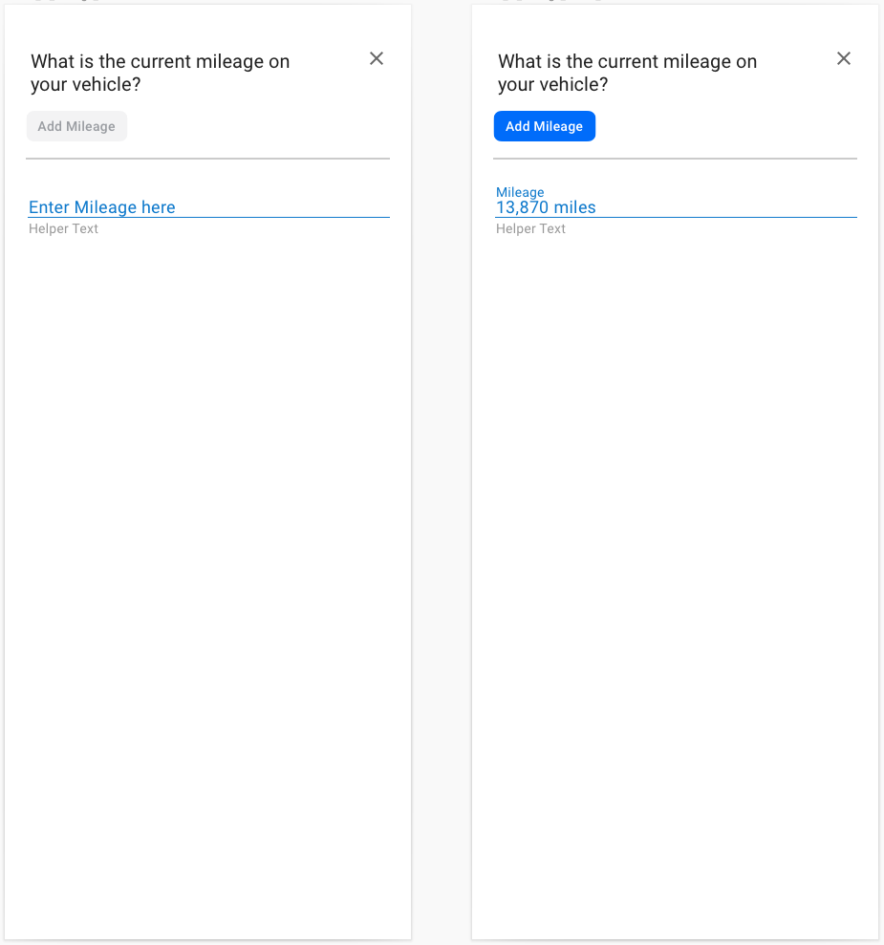Click empty area right of 'Enter Mileage here'
This screenshot has height=945, width=884.
(282, 206)
